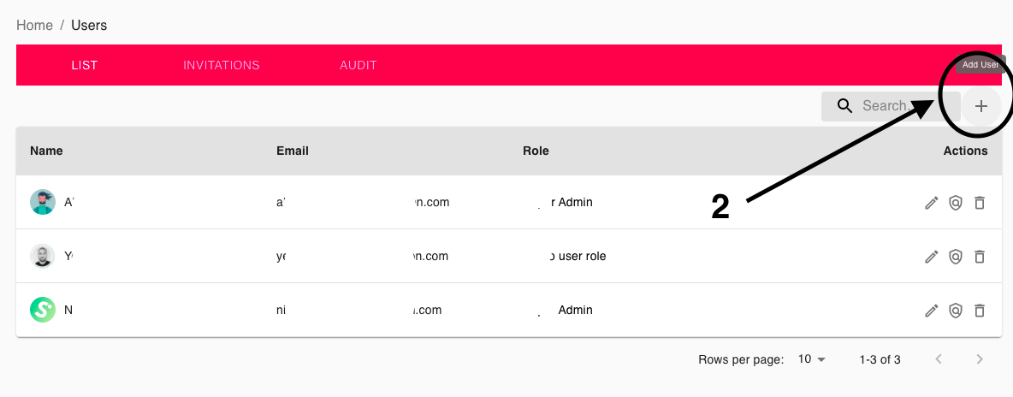
Task: Click the shield icon in second row
Action: coord(956,257)
